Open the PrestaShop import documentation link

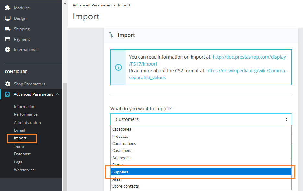coord(249,57)
